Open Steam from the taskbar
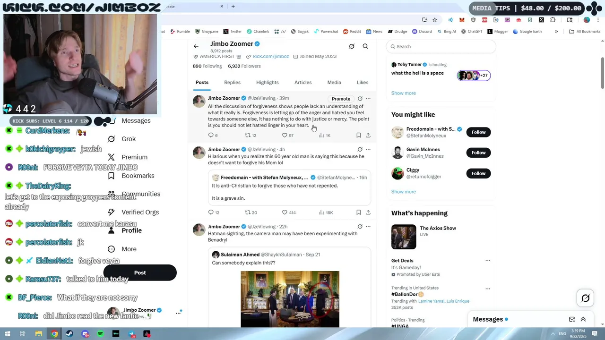This screenshot has width=605, height=340. tap(70, 334)
